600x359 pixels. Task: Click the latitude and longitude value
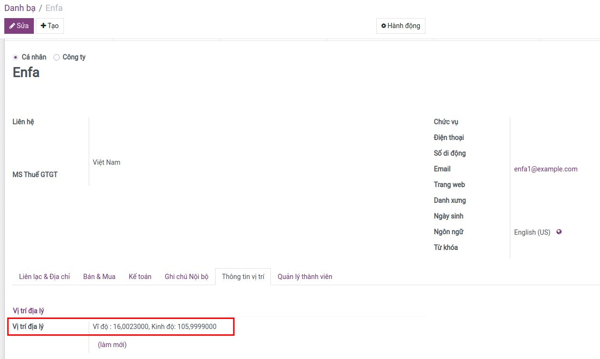155,327
